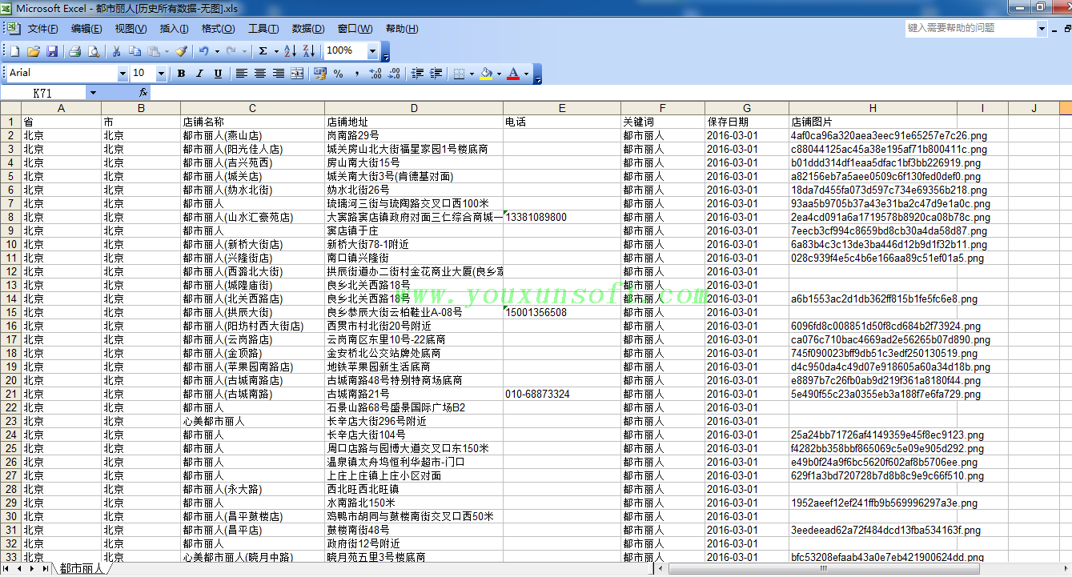Screen dimensions: 1072x577
Task: Decrease decimal places
Action: point(394,74)
